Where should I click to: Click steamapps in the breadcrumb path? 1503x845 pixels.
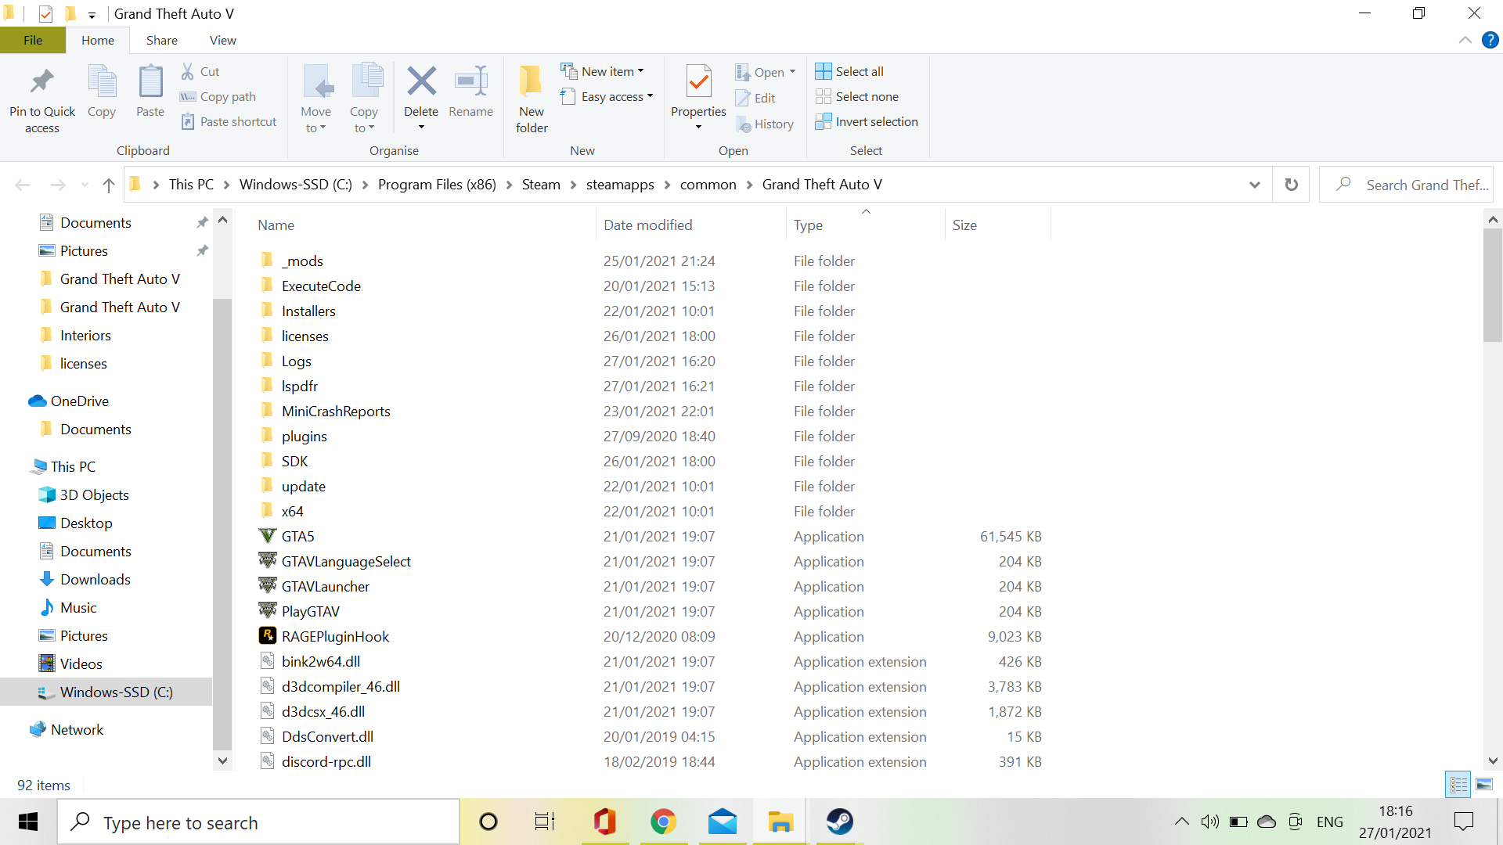[x=619, y=185]
